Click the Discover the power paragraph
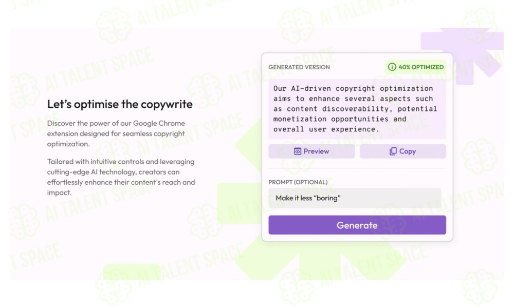The height and width of the screenshot is (308, 514). coord(116,133)
